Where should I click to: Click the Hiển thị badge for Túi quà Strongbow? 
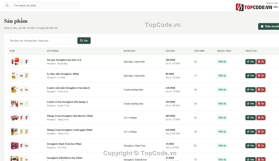point(222,62)
